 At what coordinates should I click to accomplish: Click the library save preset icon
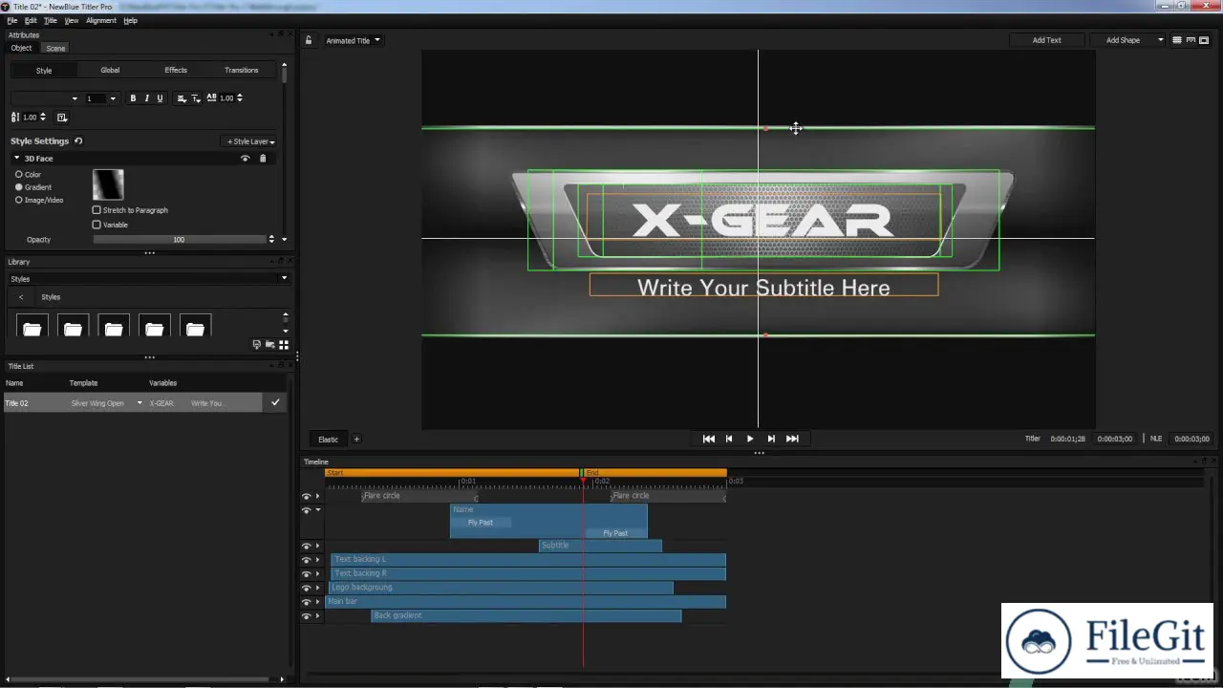(x=257, y=345)
